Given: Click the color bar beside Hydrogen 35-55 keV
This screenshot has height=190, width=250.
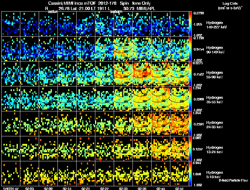Looking at the screenshot, I should pyautogui.click(x=190, y=99).
